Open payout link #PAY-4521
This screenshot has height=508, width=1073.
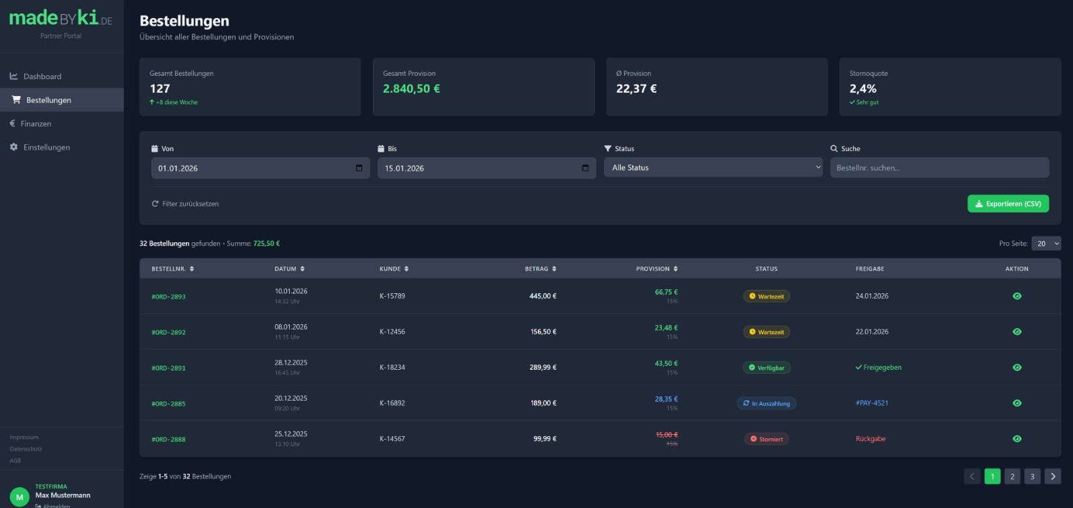[x=871, y=403]
